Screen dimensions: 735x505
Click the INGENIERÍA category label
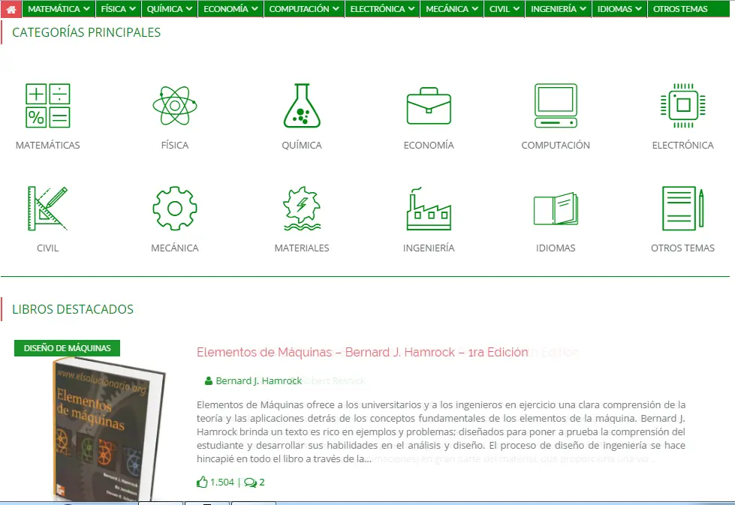pyautogui.click(x=429, y=248)
